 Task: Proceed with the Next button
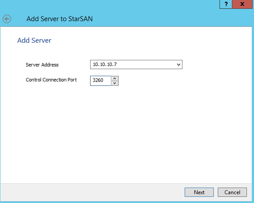[199, 192]
